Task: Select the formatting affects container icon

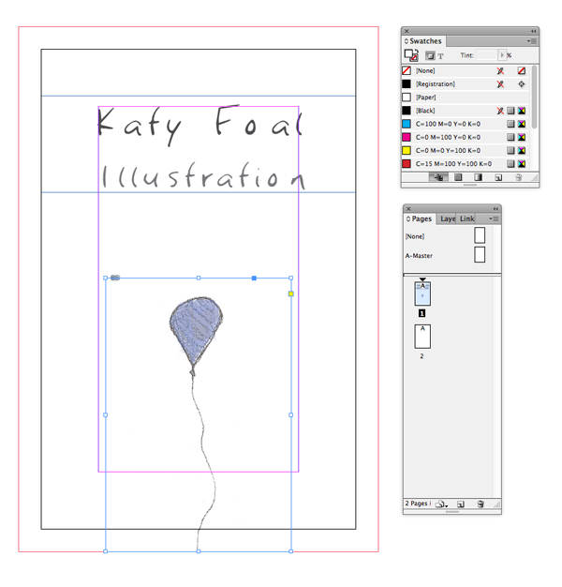Action: click(x=430, y=55)
